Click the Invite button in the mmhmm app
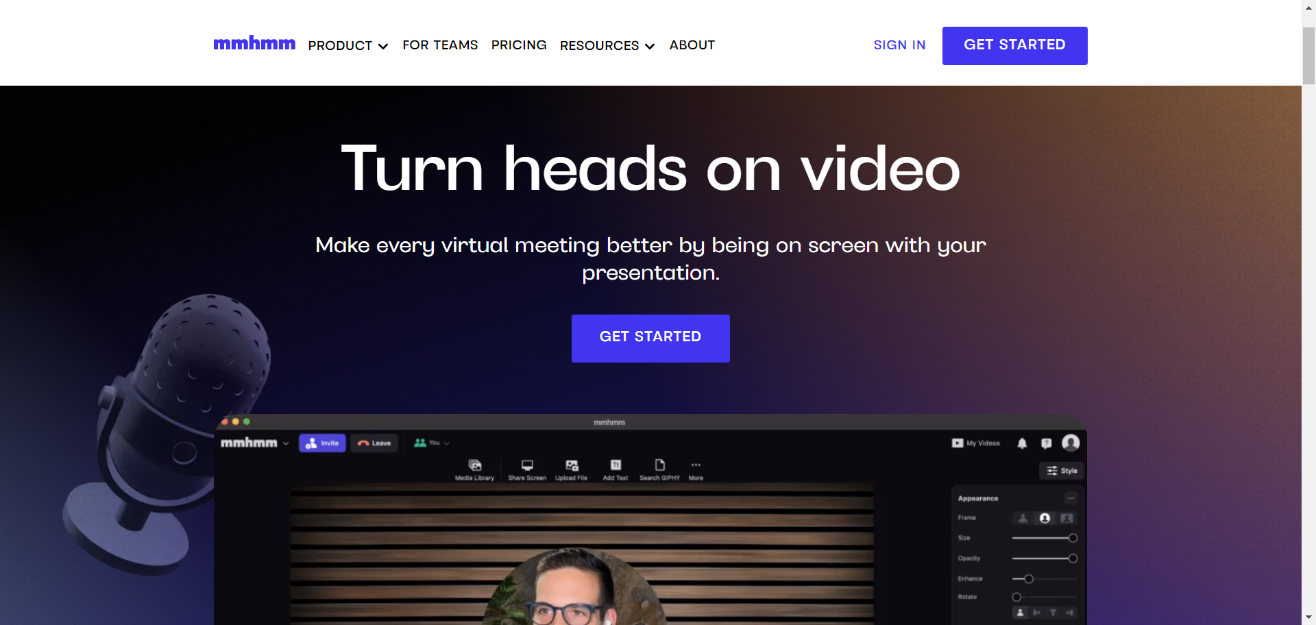The height and width of the screenshot is (625, 1316). click(322, 443)
